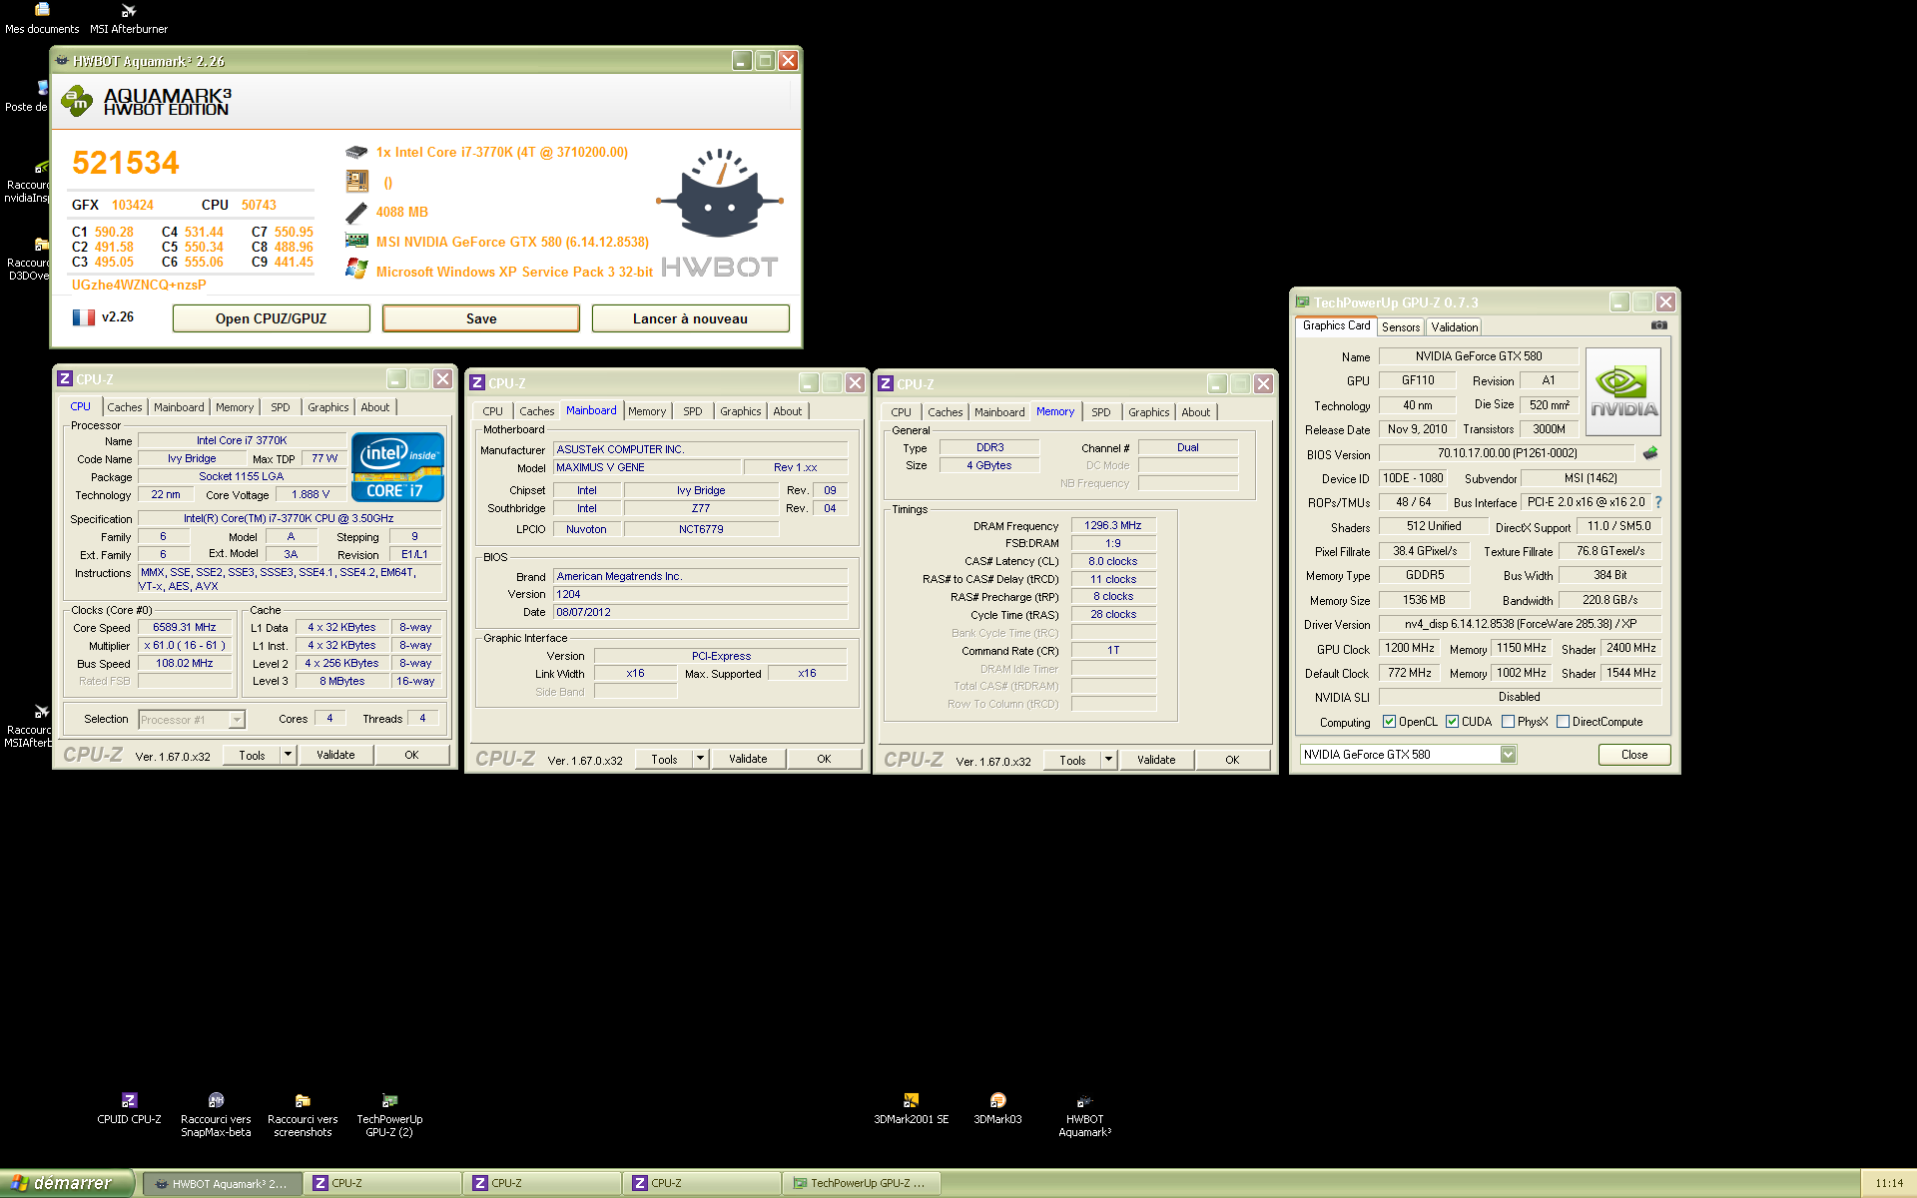Toggle the CUDA checkbox in GPU-Z

(1452, 722)
